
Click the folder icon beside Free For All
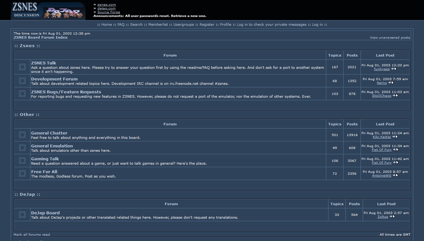click(22, 173)
